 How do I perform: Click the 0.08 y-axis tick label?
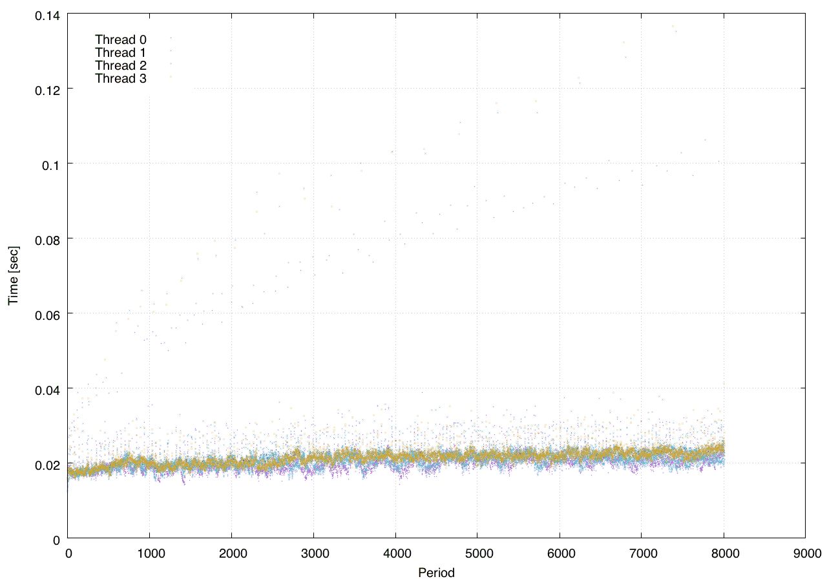coord(48,239)
